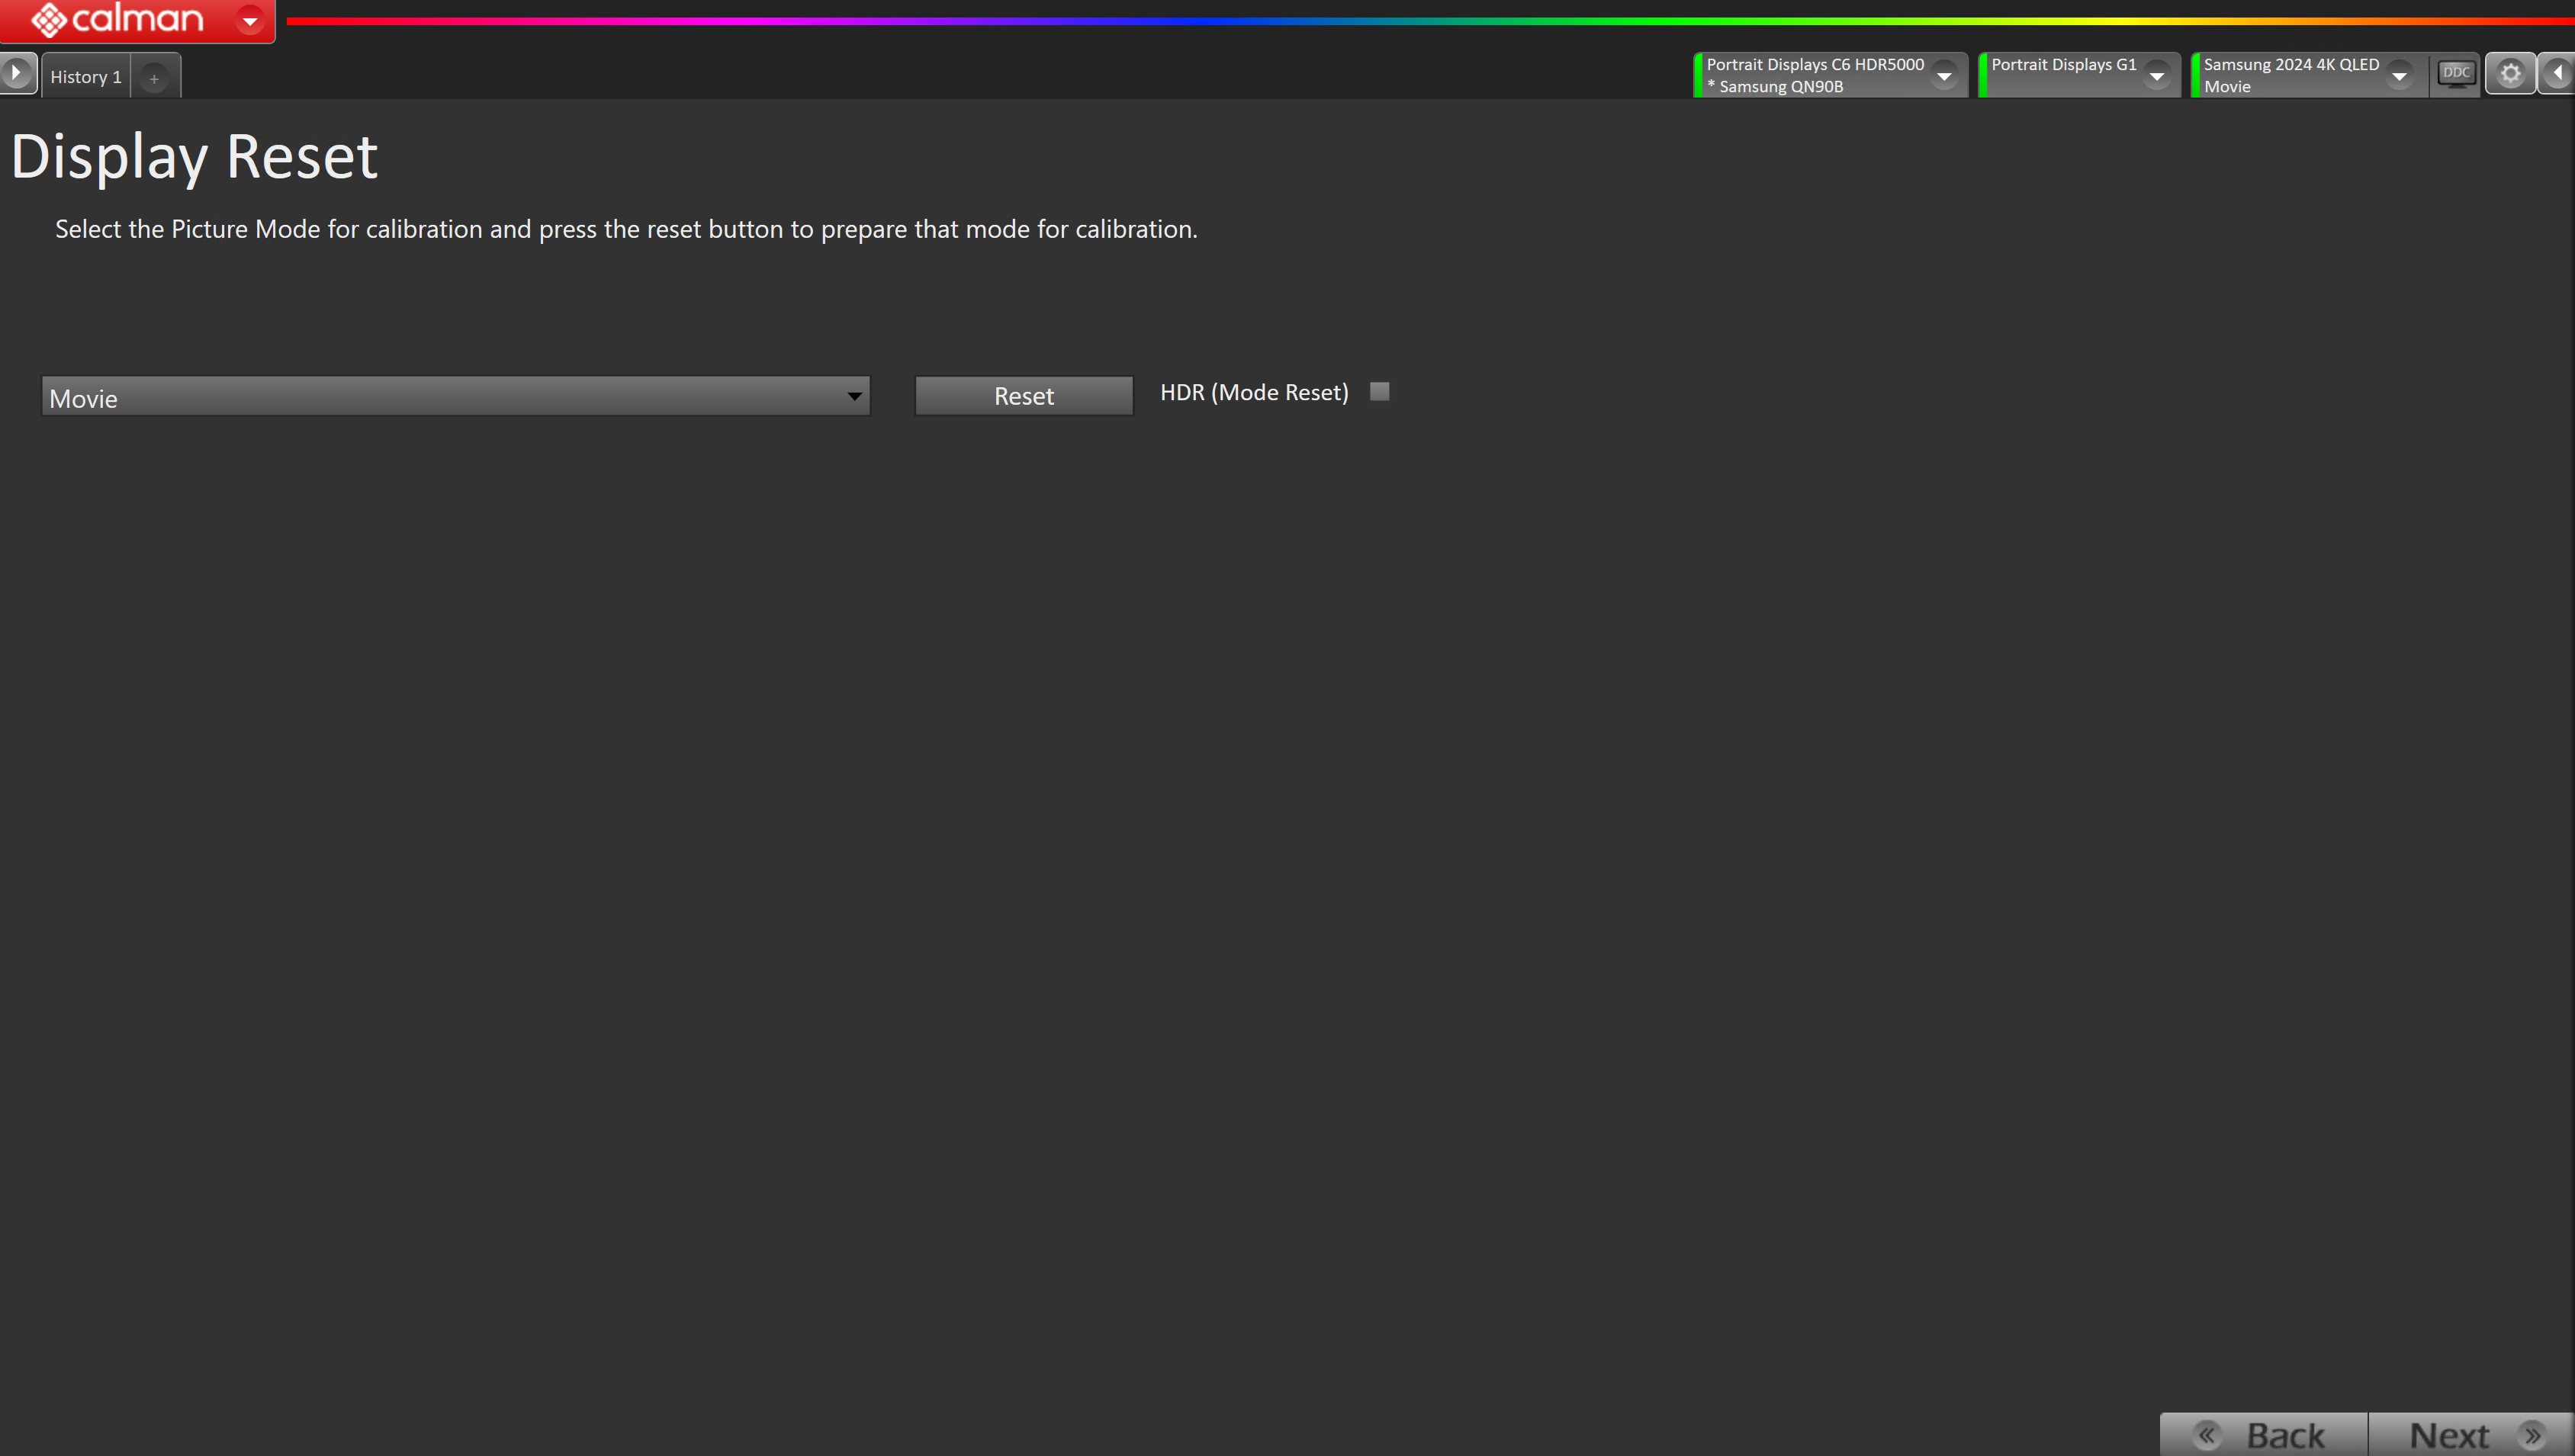This screenshot has height=1456, width=2575.
Task: Expand the C6 HDR5000 meter dropdown arrow
Action: click(x=1943, y=75)
